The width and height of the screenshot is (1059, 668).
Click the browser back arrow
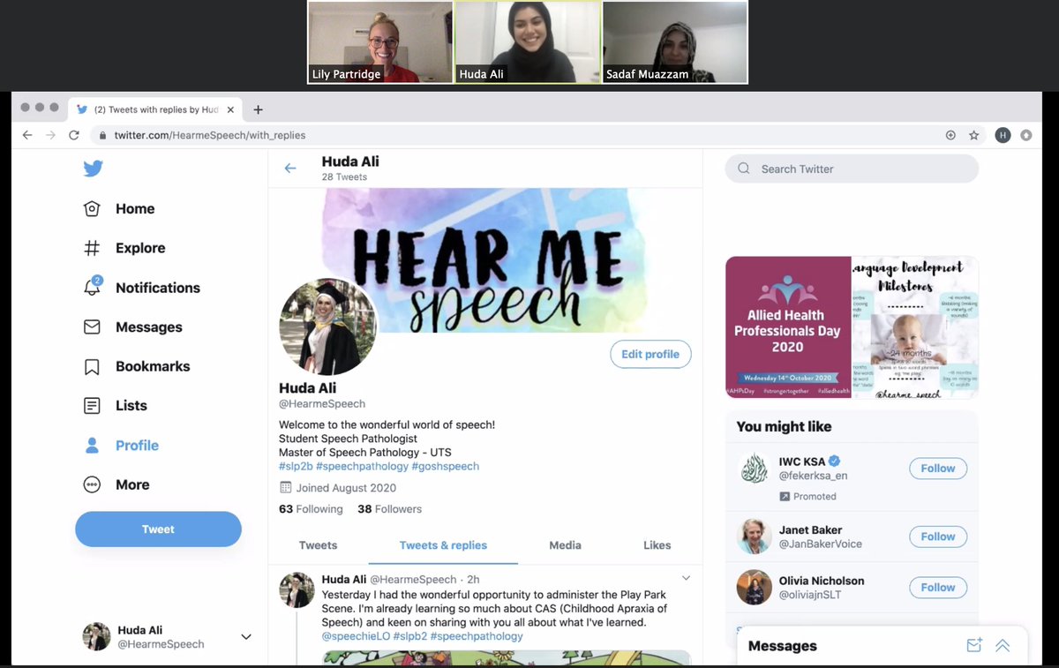tap(26, 135)
